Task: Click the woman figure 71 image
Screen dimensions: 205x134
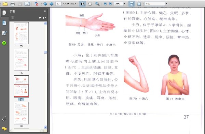Action: coord(175,75)
